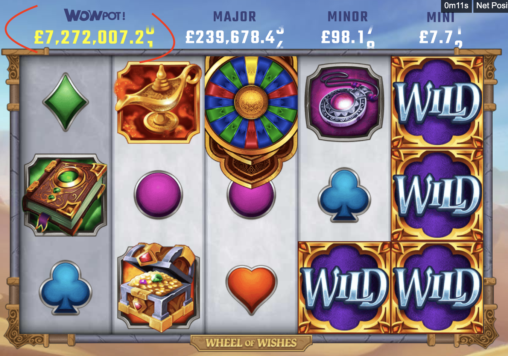Click the colorful bonus wheel symbol

(x=251, y=120)
